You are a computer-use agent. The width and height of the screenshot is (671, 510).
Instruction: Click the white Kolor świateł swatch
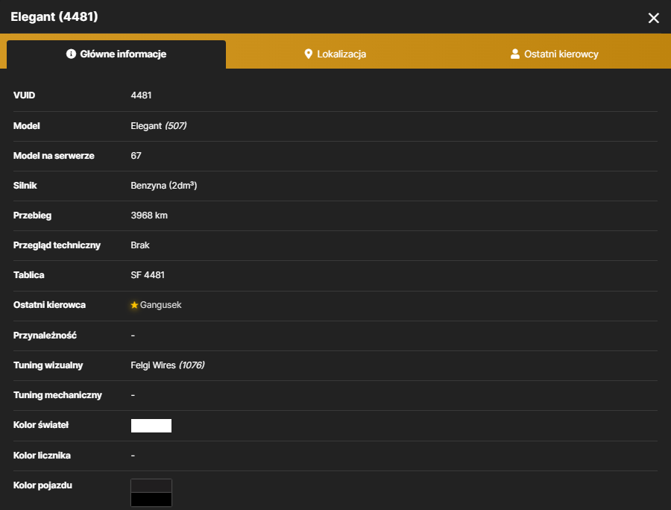151,426
